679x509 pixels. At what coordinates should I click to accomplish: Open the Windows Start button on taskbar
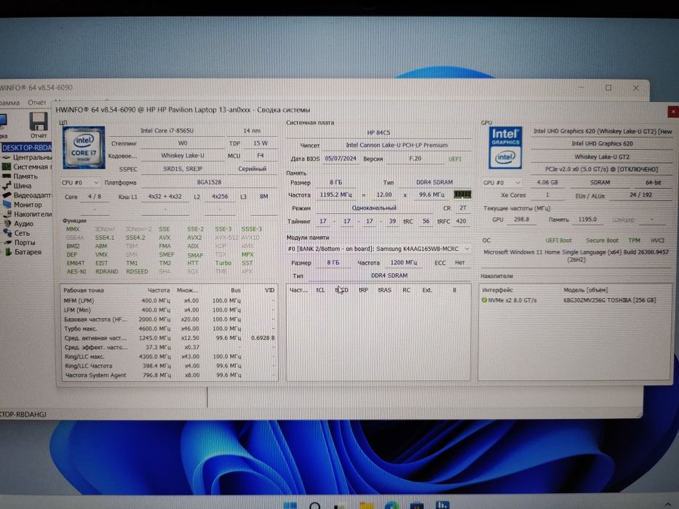coord(290,505)
